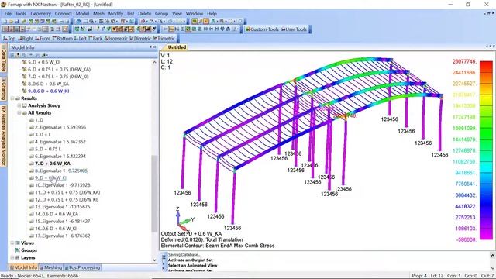Expand the Layers tree node

coord(12,257)
